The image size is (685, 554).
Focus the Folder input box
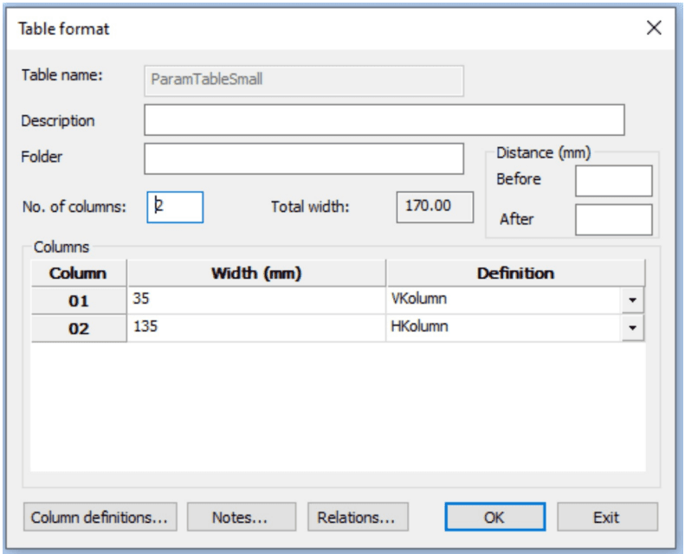[304, 158]
